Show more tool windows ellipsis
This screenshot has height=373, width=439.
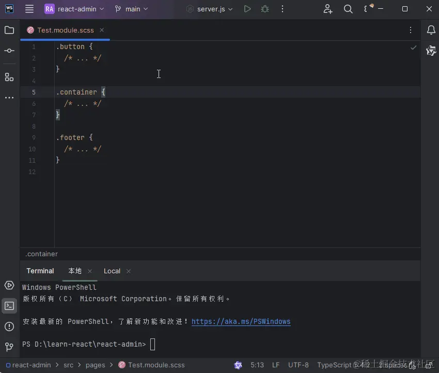tap(9, 98)
